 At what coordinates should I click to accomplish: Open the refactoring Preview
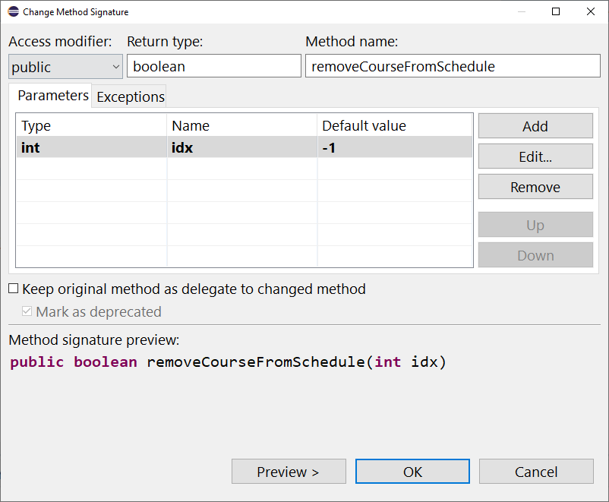(x=289, y=471)
